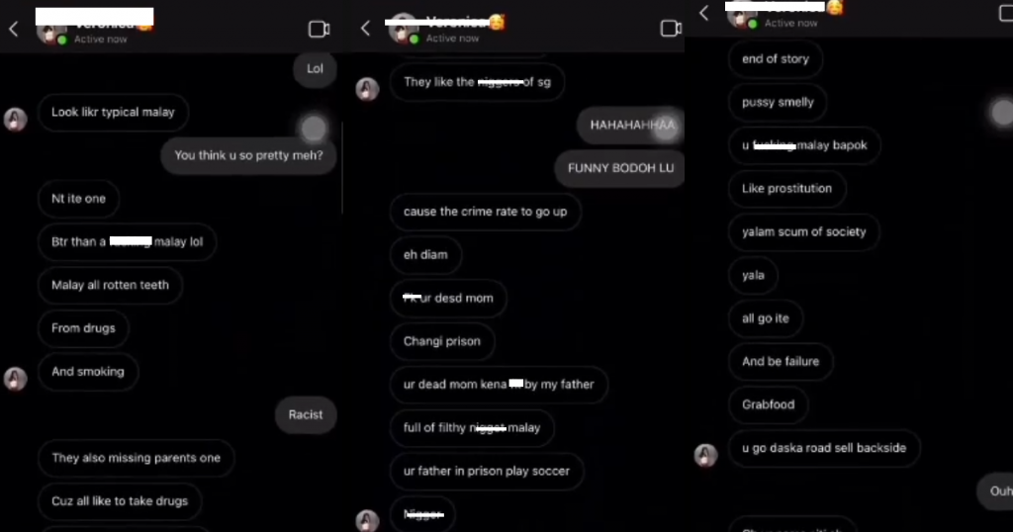1013x532 pixels.
Task: Select the sent 'Lol' message bubble
Action: click(315, 69)
